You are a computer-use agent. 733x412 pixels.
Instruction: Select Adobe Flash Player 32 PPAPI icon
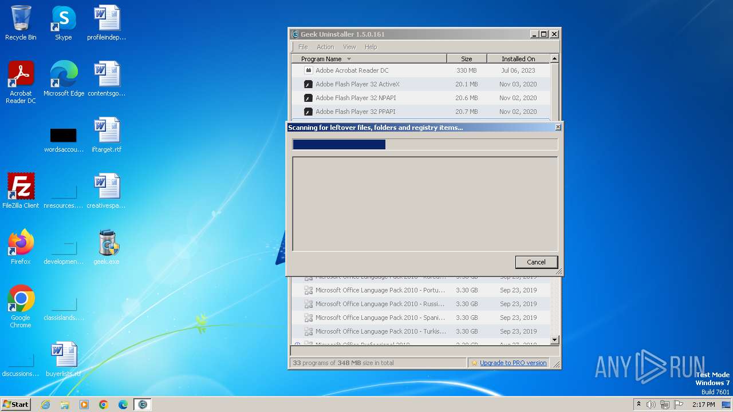tap(308, 112)
